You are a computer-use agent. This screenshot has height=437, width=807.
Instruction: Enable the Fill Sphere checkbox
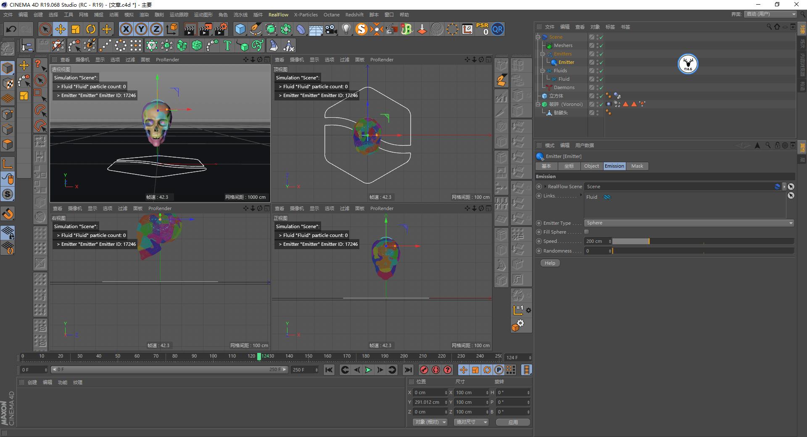(587, 232)
